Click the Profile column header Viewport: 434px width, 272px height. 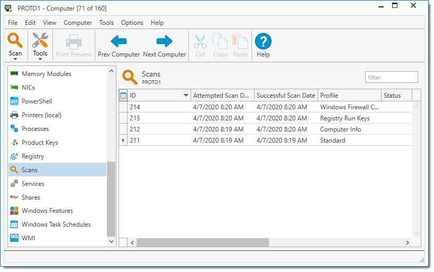[349, 96]
